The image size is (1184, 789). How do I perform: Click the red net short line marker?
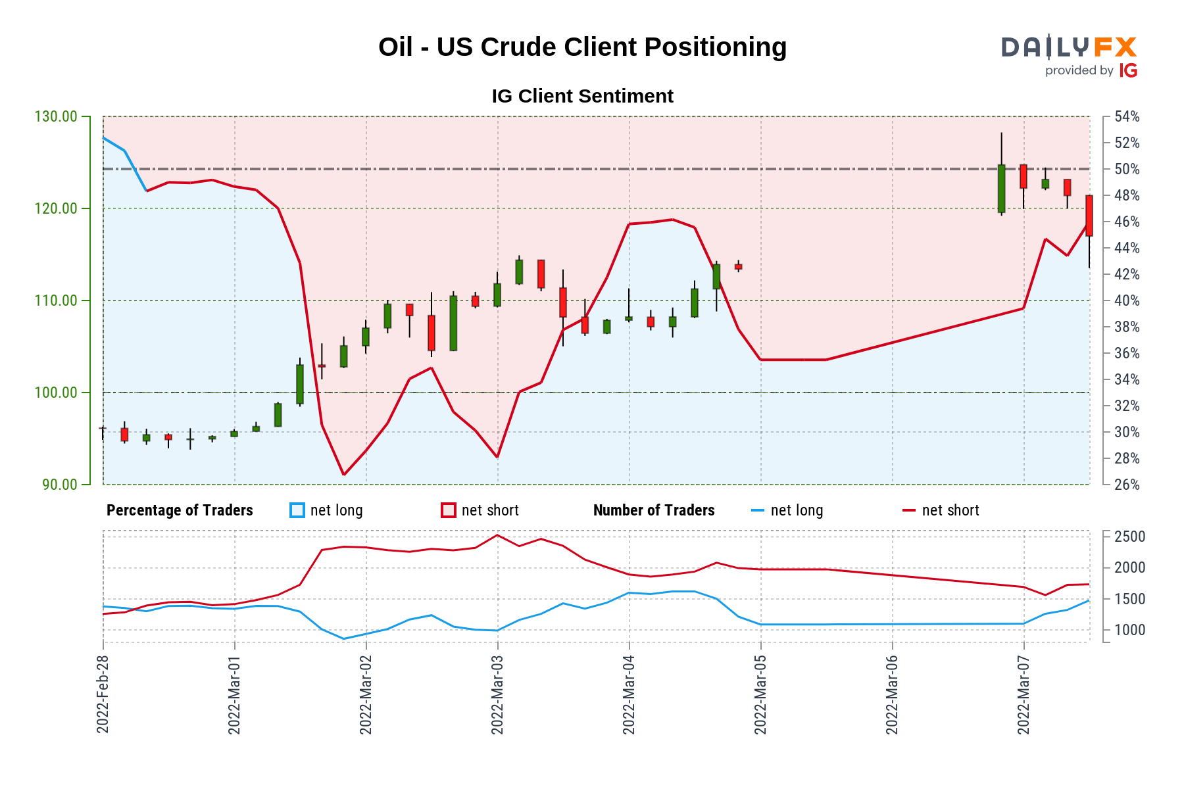[x=909, y=510]
